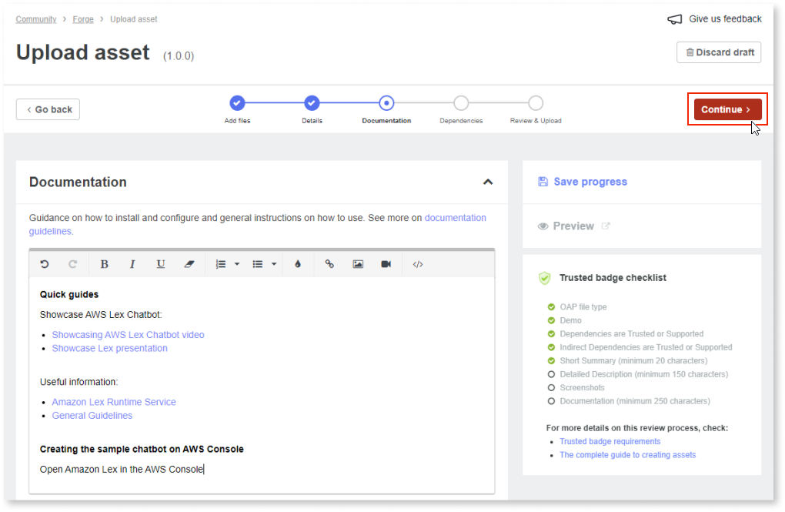Click the 'Useful information:' line
The width and height of the screenshot is (785, 512).
coord(79,382)
